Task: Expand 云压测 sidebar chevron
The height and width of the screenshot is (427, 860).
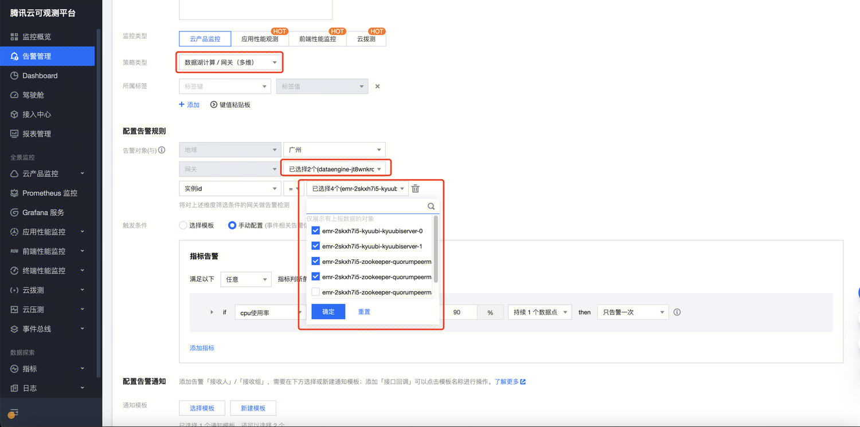Action: point(83,310)
